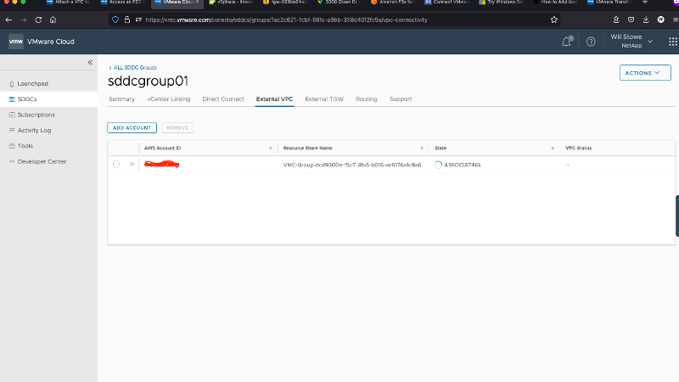Open the notifications bell
This screenshot has width=679, height=382.
click(566, 42)
